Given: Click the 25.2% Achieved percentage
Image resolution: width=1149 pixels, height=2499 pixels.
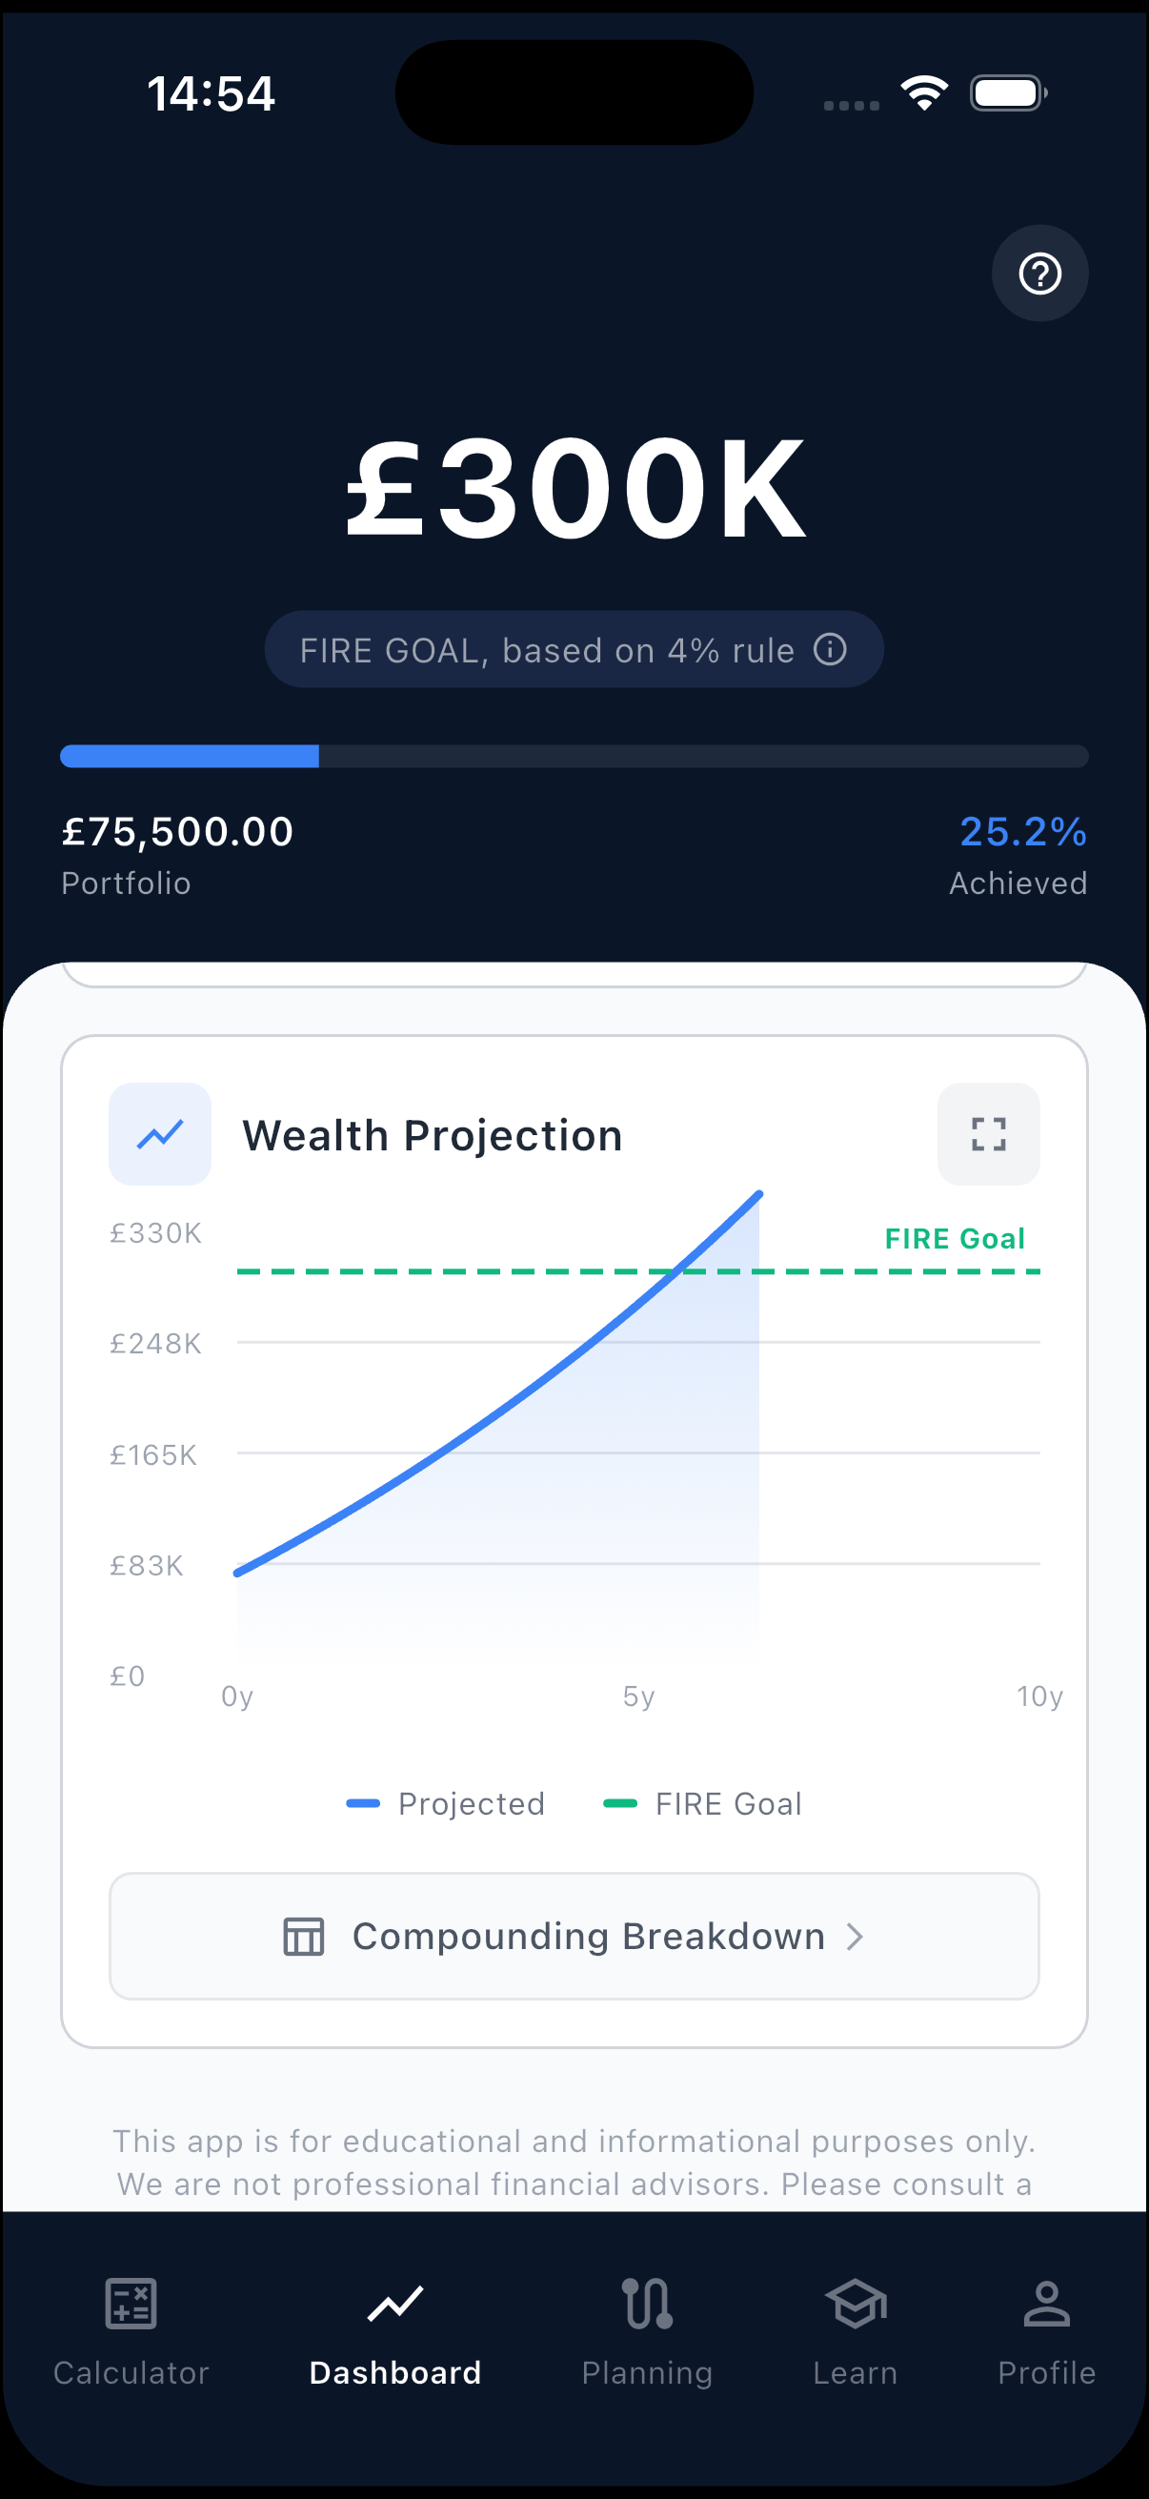Looking at the screenshot, I should point(1022,831).
